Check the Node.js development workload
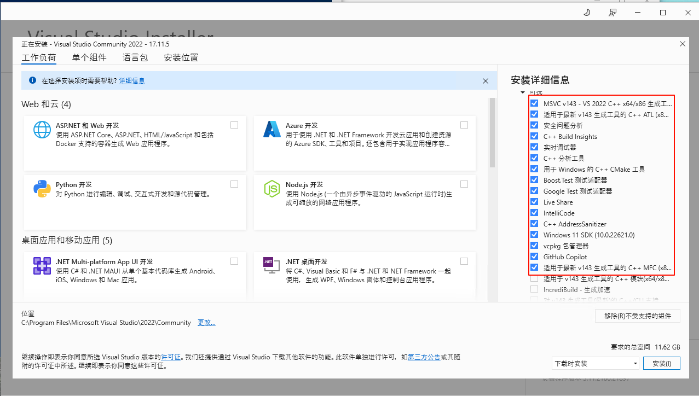Image resolution: width=699 pixels, height=396 pixels. (x=464, y=184)
